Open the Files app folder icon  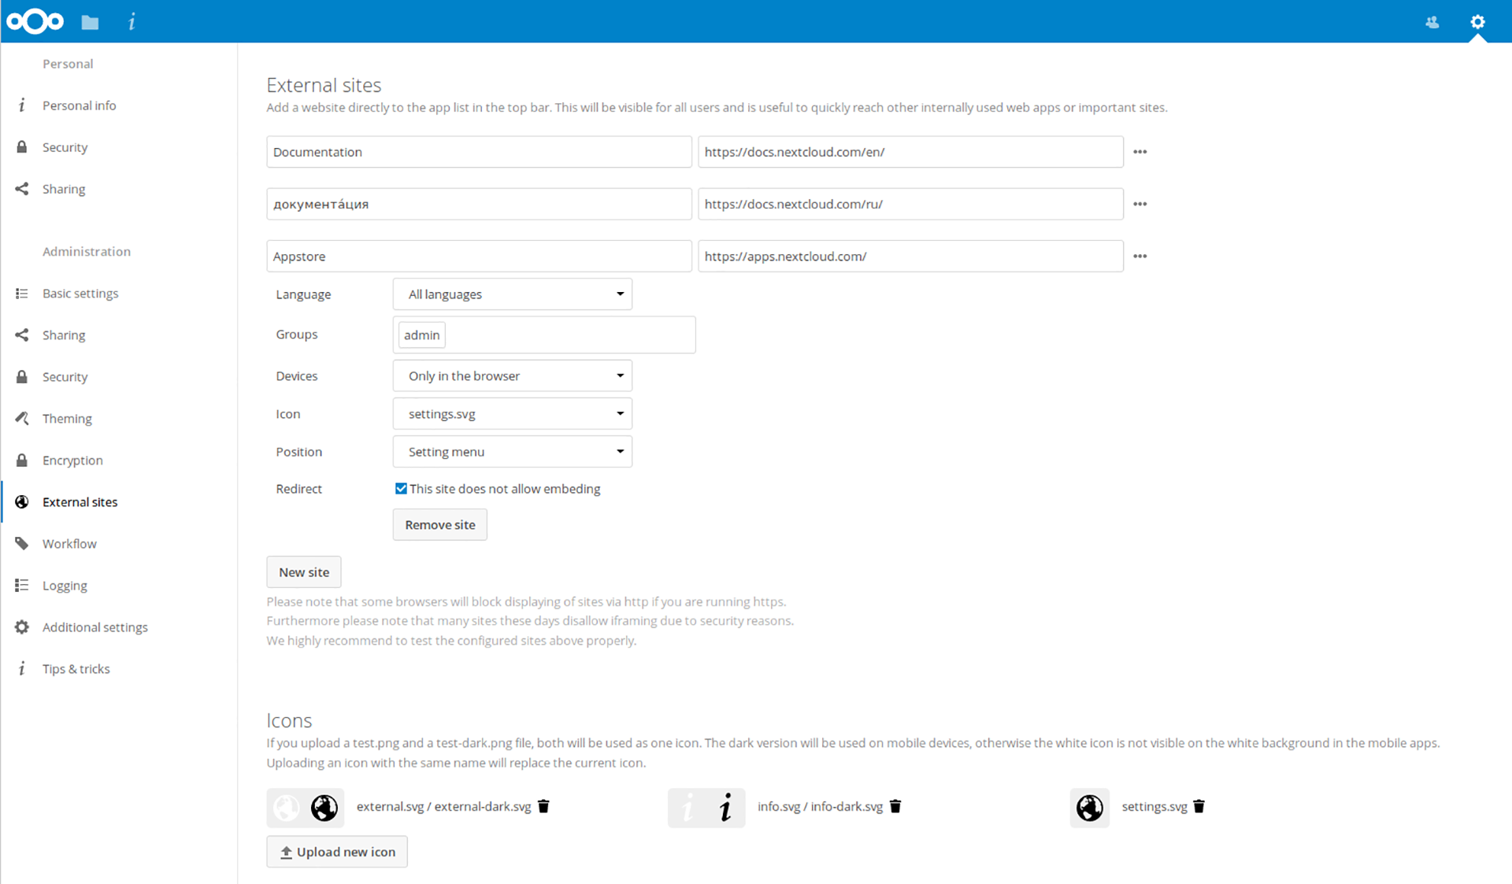click(x=90, y=22)
